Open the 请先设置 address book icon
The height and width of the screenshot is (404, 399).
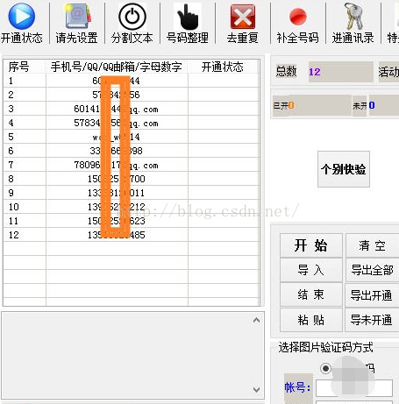pyautogui.click(x=77, y=17)
